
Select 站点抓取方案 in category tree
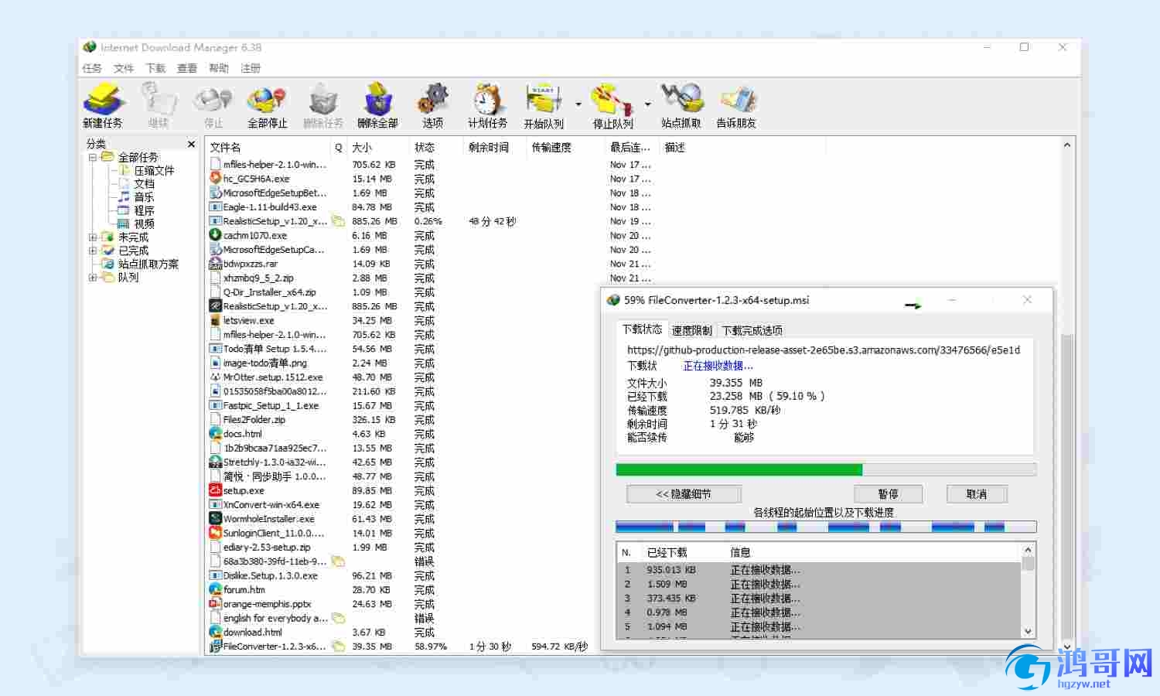click(148, 264)
